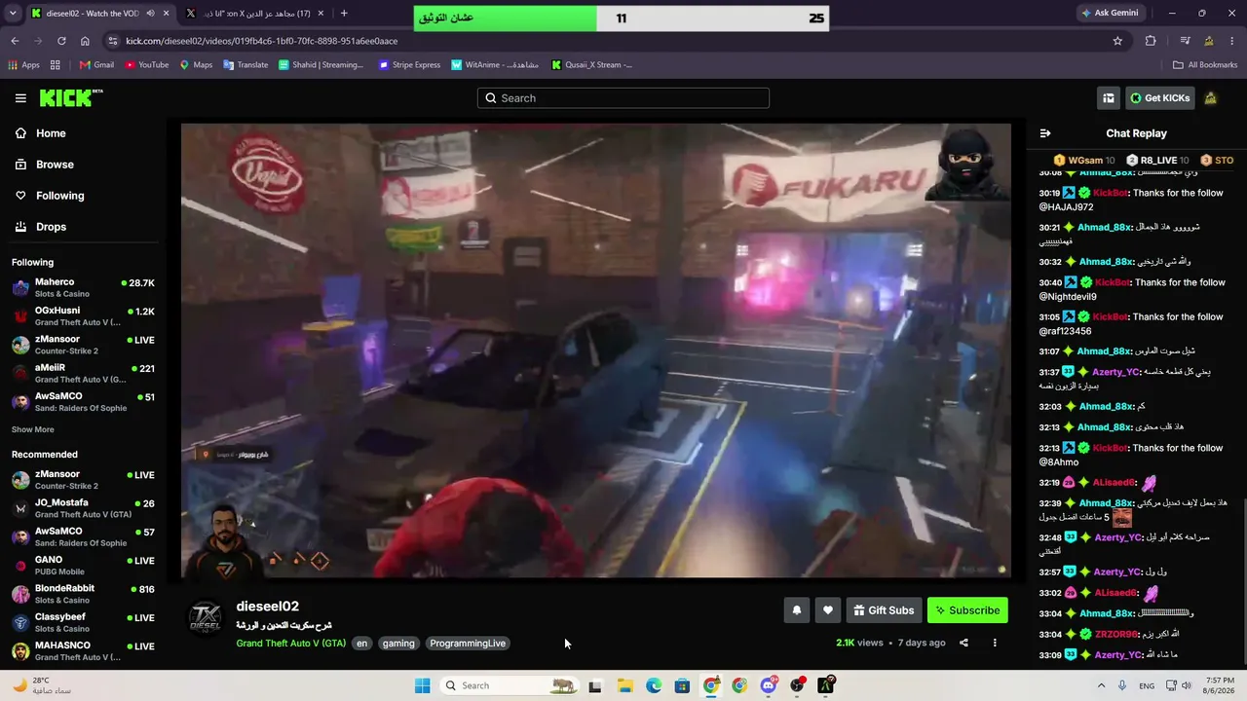
Task: Open OGxHusni channel in Following list
Action: click(83, 315)
